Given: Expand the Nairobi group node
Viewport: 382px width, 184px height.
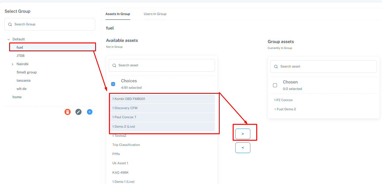Looking at the screenshot, I should (12, 64).
